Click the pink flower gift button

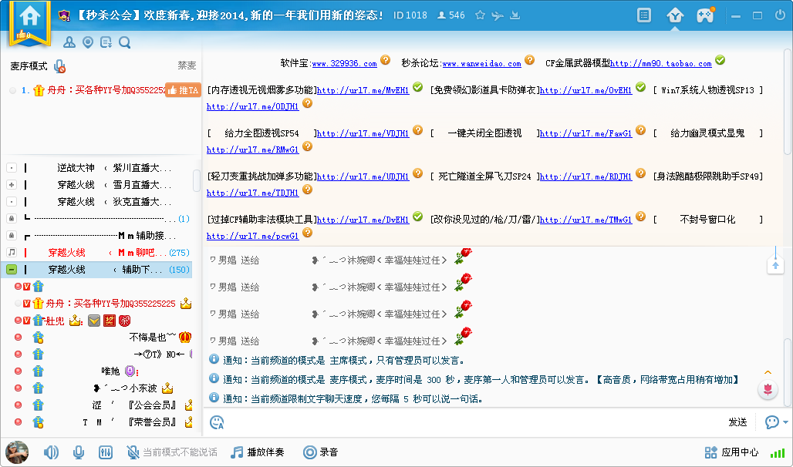(768, 390)
